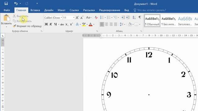Switch to the Вид tab
This screenshot has width=198, height=111.
tap(127, 10)
